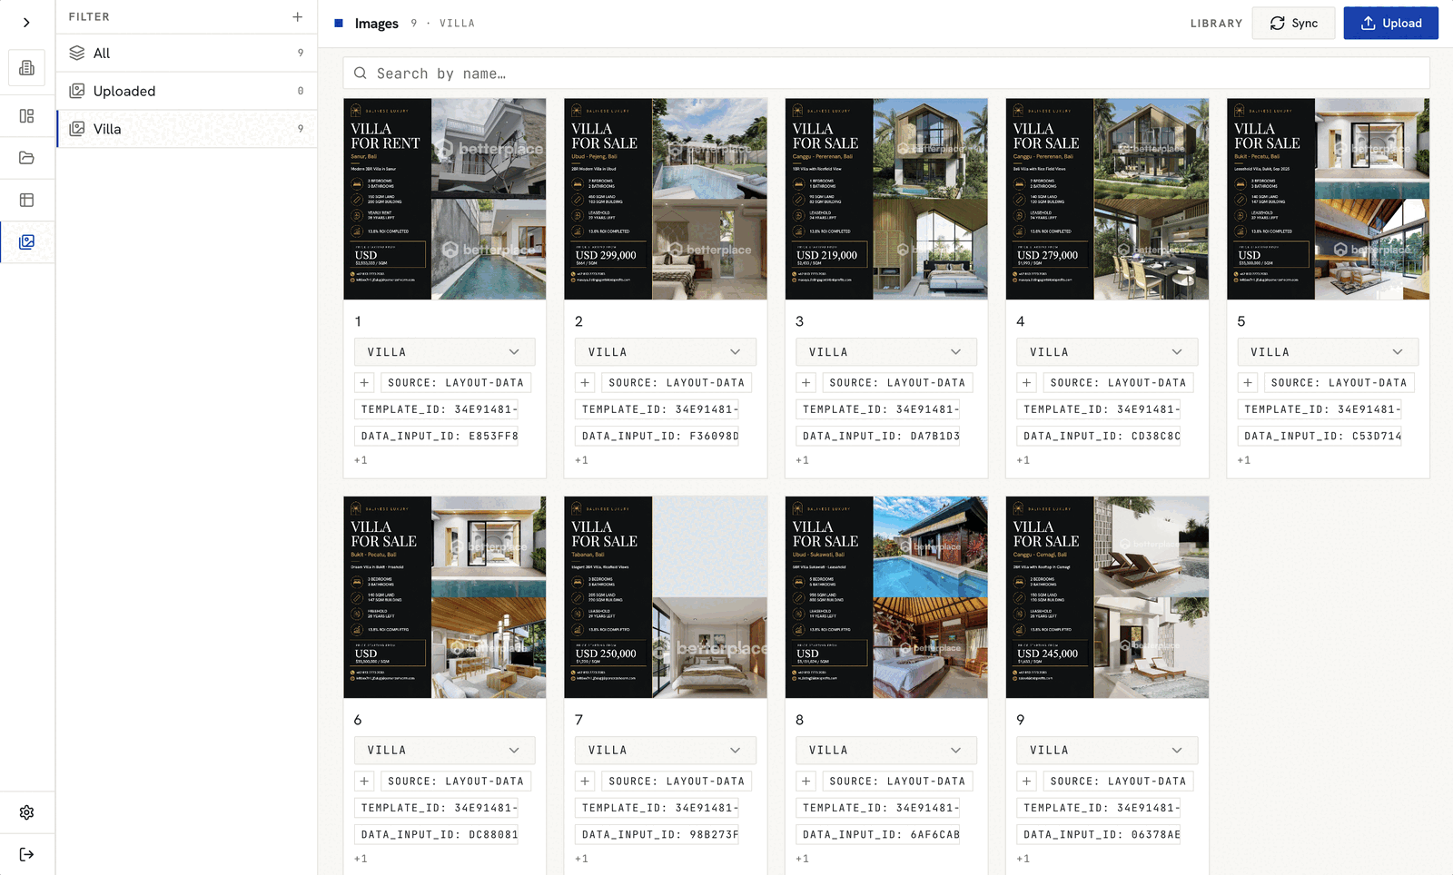The height and width of the screenshot is (875, 1453).
Task: Open the VILLA category dropdown for image 2
Action: pos(665,352)
